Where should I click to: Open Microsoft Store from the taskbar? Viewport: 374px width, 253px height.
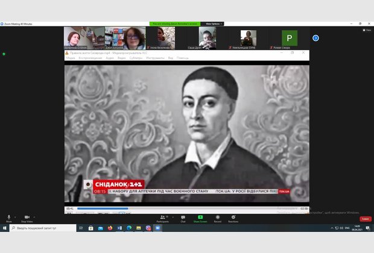click(90, 228)
